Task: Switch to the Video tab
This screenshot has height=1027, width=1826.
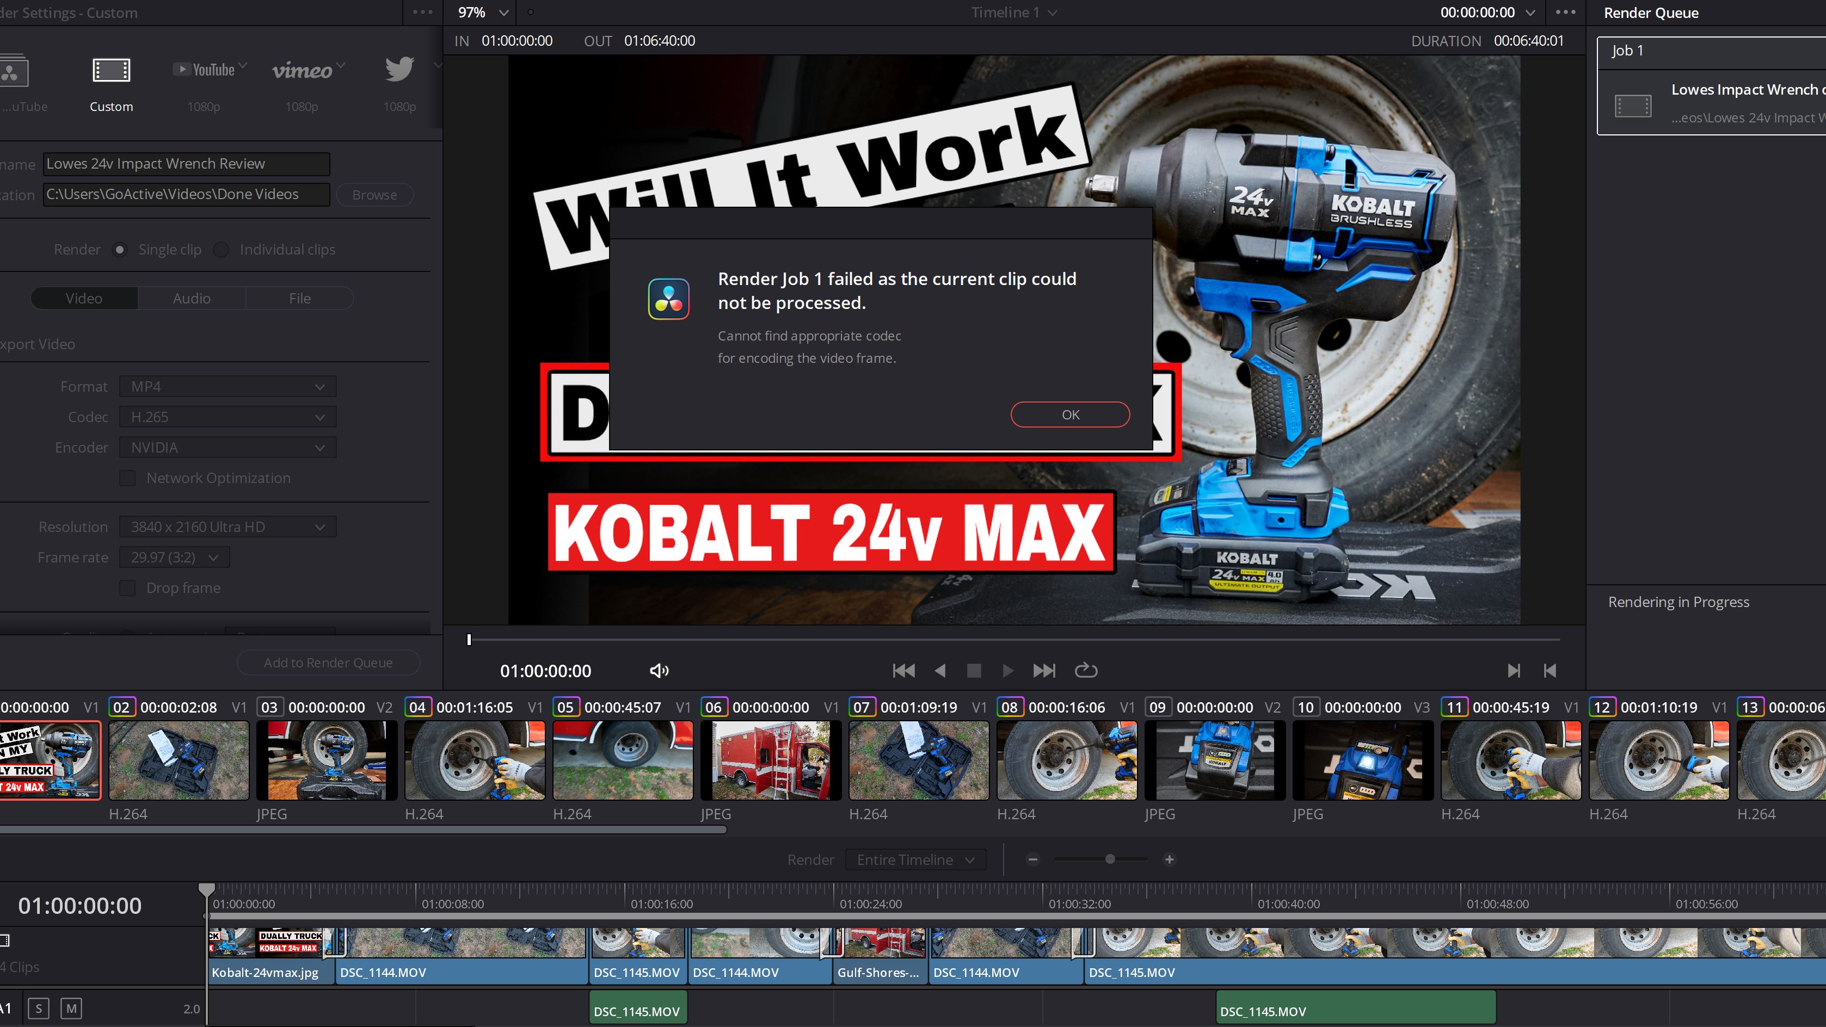Action: tap(84, 298)
